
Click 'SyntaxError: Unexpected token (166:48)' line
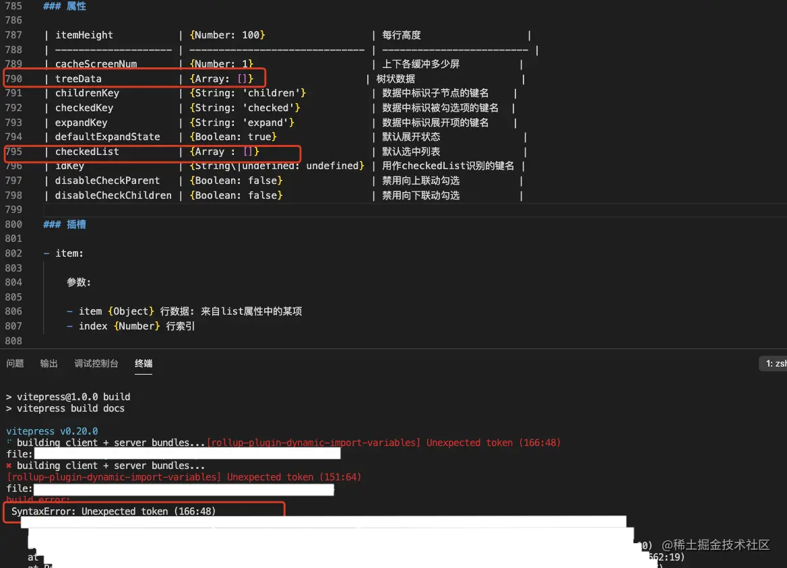point(113,511)
